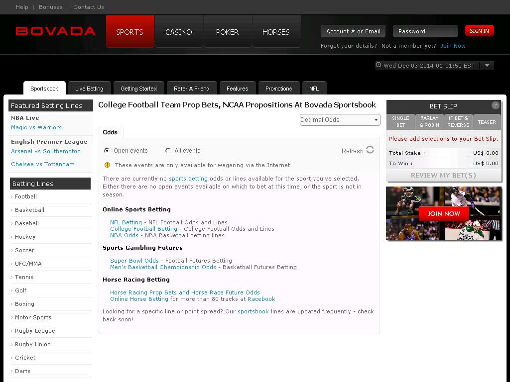This screenshot has height=382, width=510.
Task: Click the Refresh circular arrow icon
Action: click(x=370, y=150)
